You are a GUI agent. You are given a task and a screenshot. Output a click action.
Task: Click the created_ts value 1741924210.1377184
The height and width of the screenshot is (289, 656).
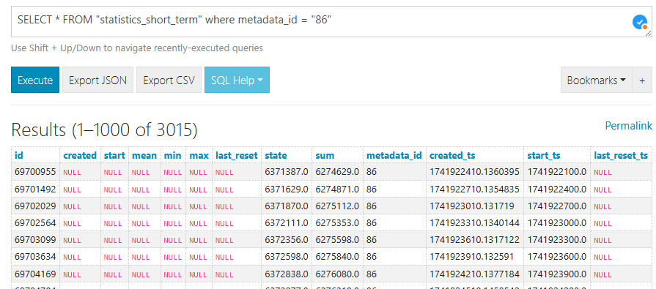[x=474, y=274]
